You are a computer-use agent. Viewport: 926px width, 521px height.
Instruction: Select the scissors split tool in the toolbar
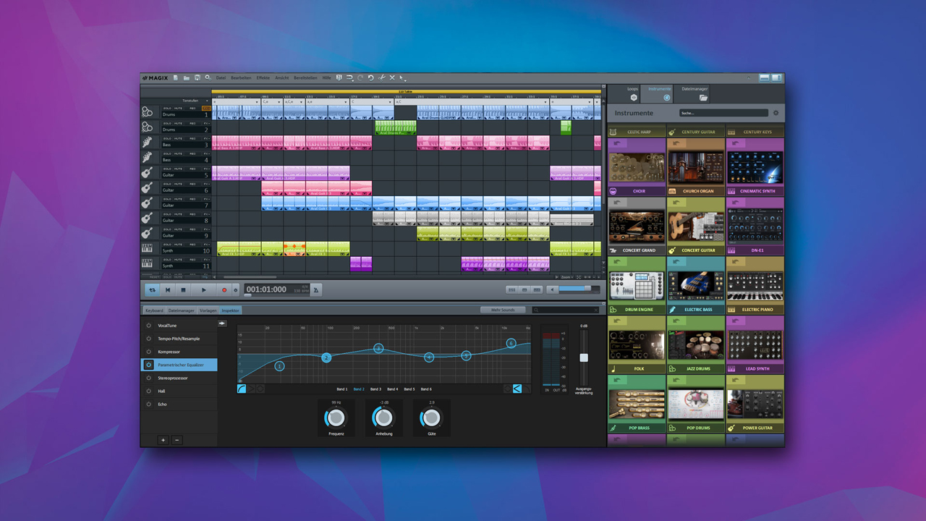pos(382,77)
